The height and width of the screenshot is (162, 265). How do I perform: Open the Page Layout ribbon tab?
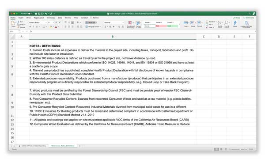coord(39,18)
